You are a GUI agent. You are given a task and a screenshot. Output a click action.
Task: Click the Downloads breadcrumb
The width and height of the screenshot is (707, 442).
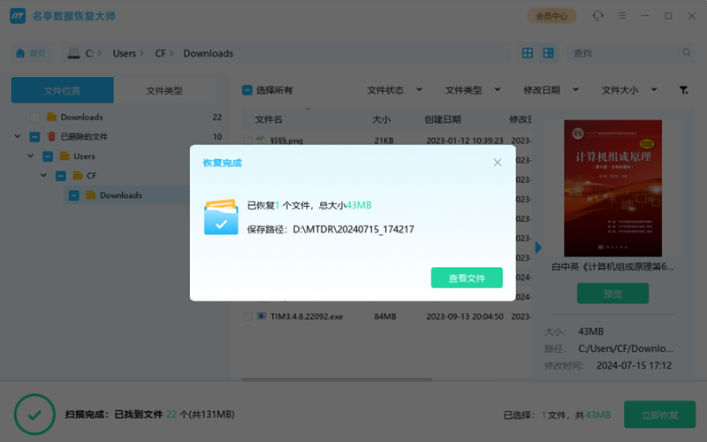pyautogui.click(x=208, y=53)
